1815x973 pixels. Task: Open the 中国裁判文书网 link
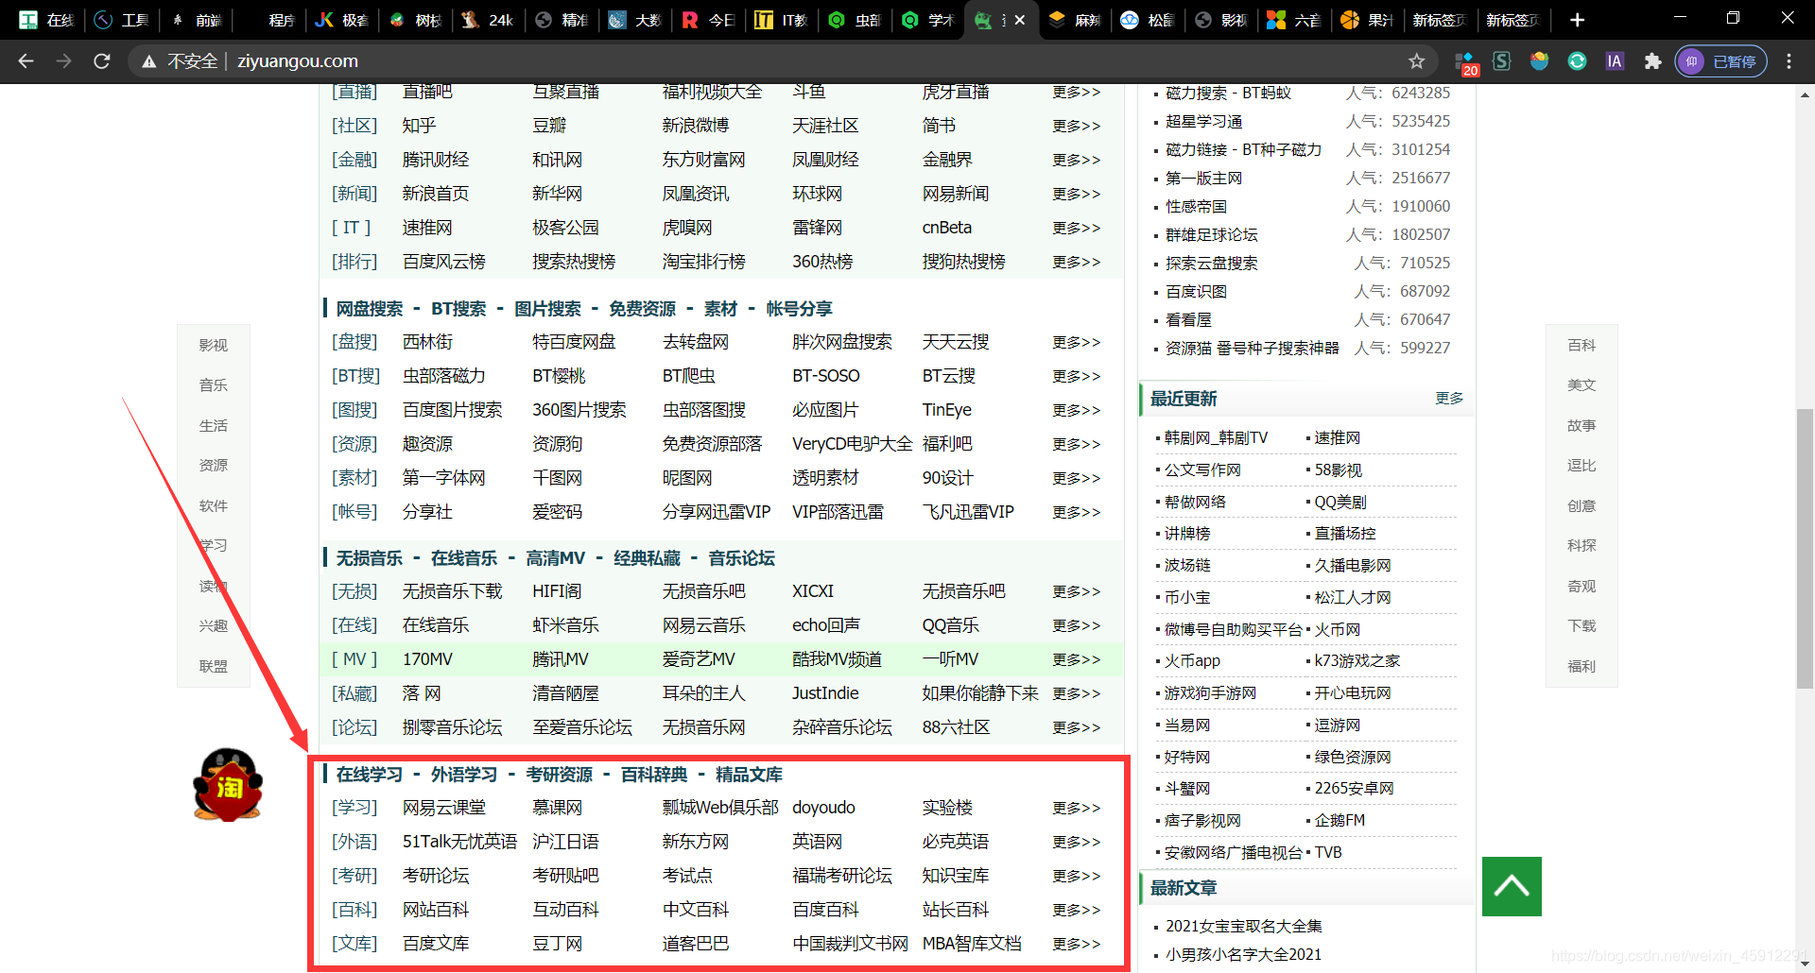[850, 944]
